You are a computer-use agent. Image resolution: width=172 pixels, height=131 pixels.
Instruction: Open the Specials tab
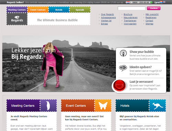(x=80, y=10)
